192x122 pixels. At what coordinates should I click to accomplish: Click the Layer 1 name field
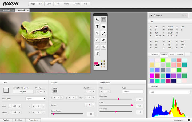click(23, 92)
